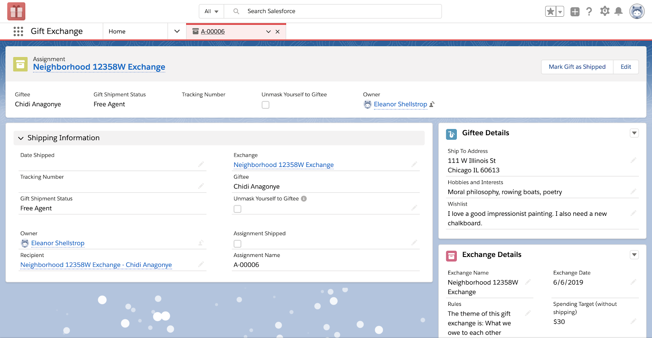Check Unmask Yourself to Giftee in details
Image resolution: width=652 pixels, height=338 pixels.
(x=238, y=209)
